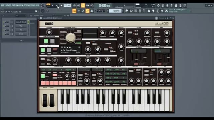The height and width of the screenshot is (120, 214).
Task: Open the mixer toolbar icon
Action: 140,11
